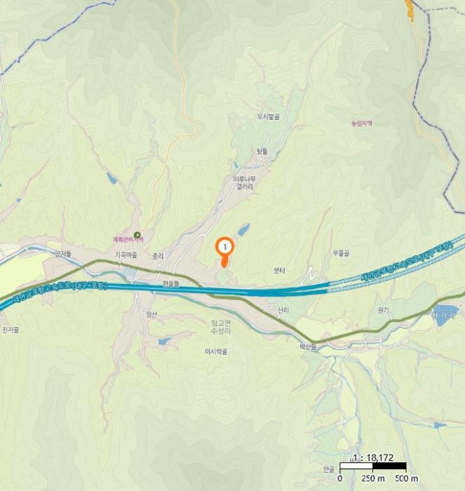Click the reservoir beside 원기 label

click(x=445, y=315)
